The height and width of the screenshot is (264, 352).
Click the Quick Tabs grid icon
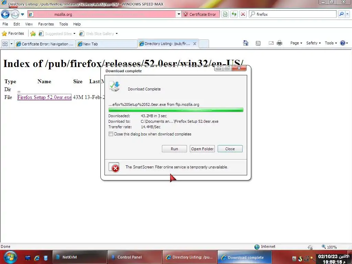tap(5, 44)
